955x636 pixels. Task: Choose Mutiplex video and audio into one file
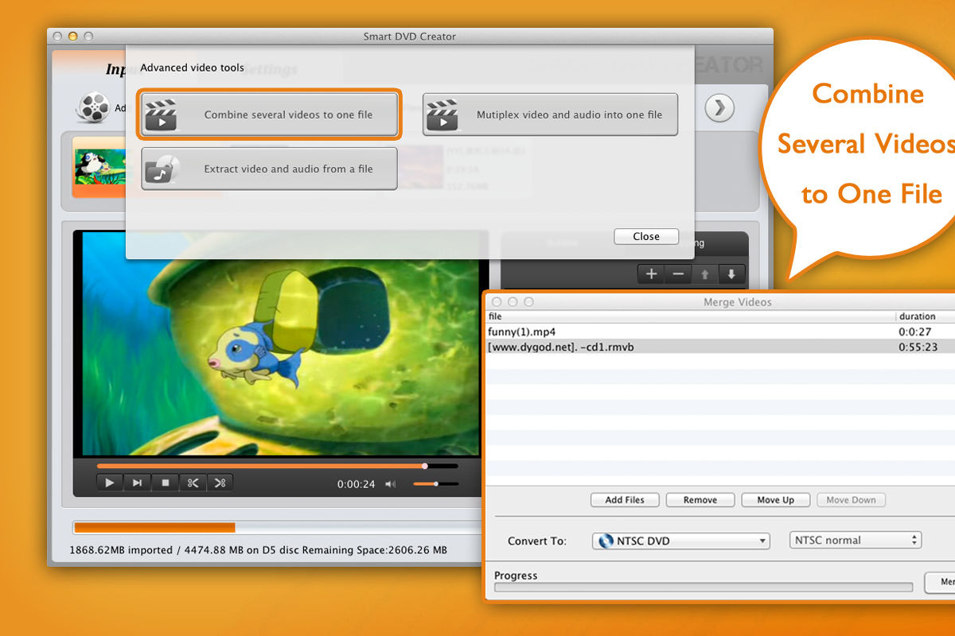click(x=550, y=114)
